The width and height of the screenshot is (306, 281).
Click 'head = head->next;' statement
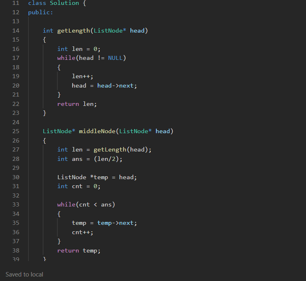104,86
